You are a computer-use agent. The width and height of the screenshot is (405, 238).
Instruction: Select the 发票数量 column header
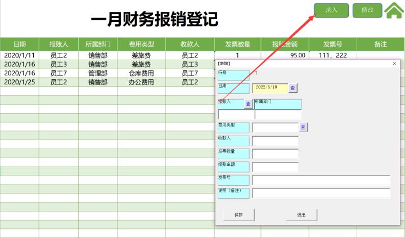pyautogui.click(x=237, y=44)
